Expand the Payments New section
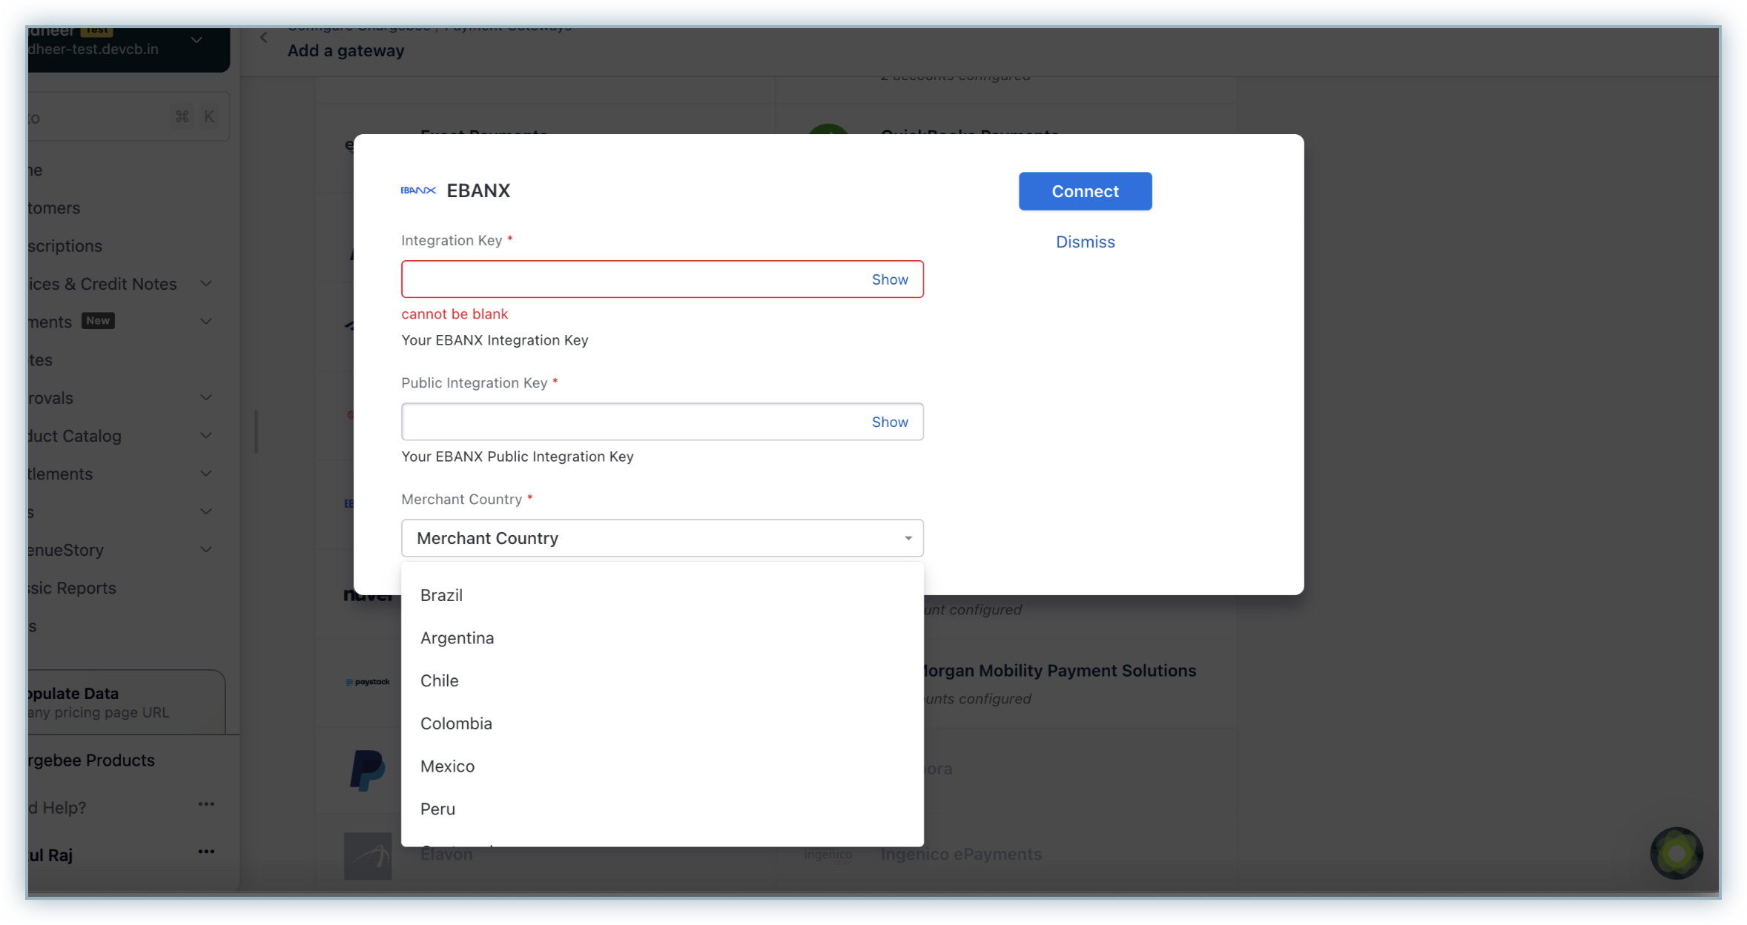The image size is (1747, 925). 206,322
